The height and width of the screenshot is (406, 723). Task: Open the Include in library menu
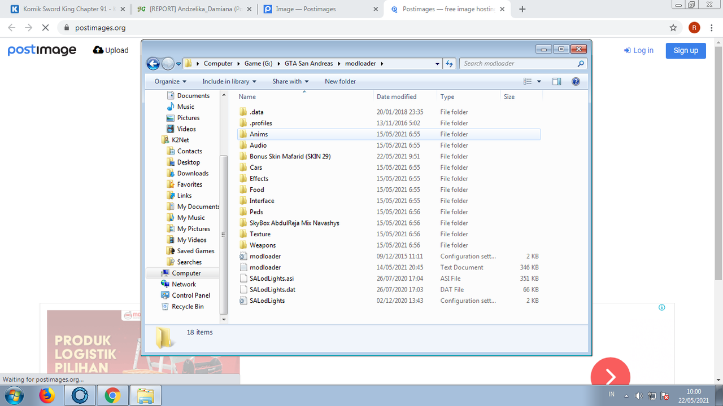coord(229,81)
